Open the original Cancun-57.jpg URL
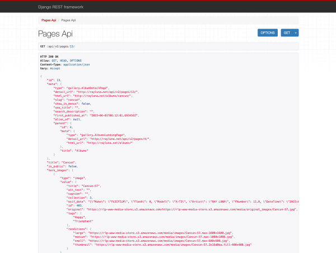 192,209
